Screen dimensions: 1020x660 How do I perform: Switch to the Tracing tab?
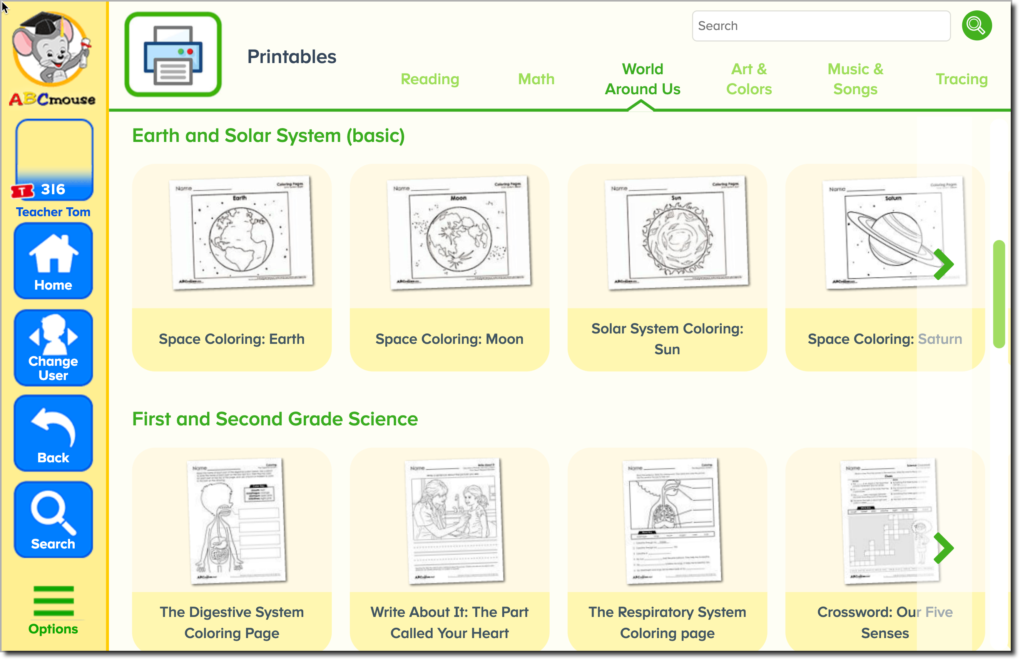point(961,79)
